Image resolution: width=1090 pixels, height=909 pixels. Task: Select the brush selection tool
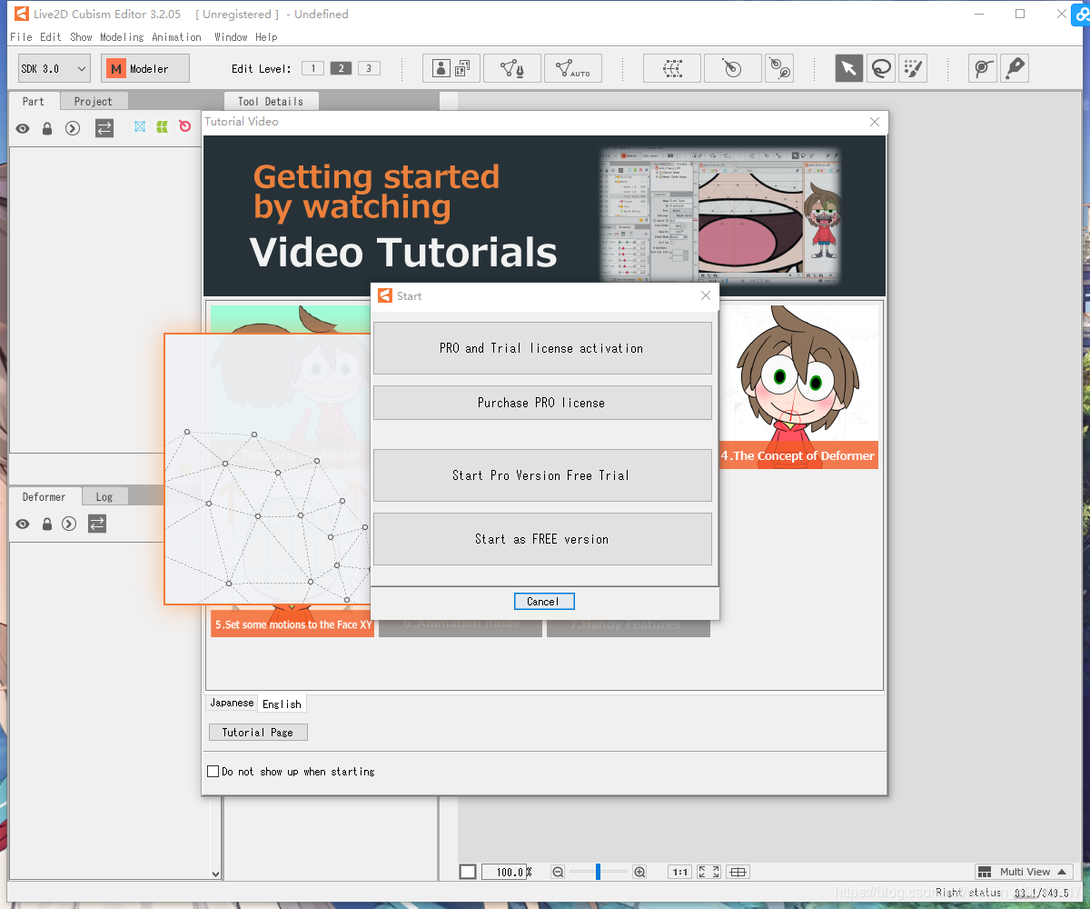coord(913,68)
